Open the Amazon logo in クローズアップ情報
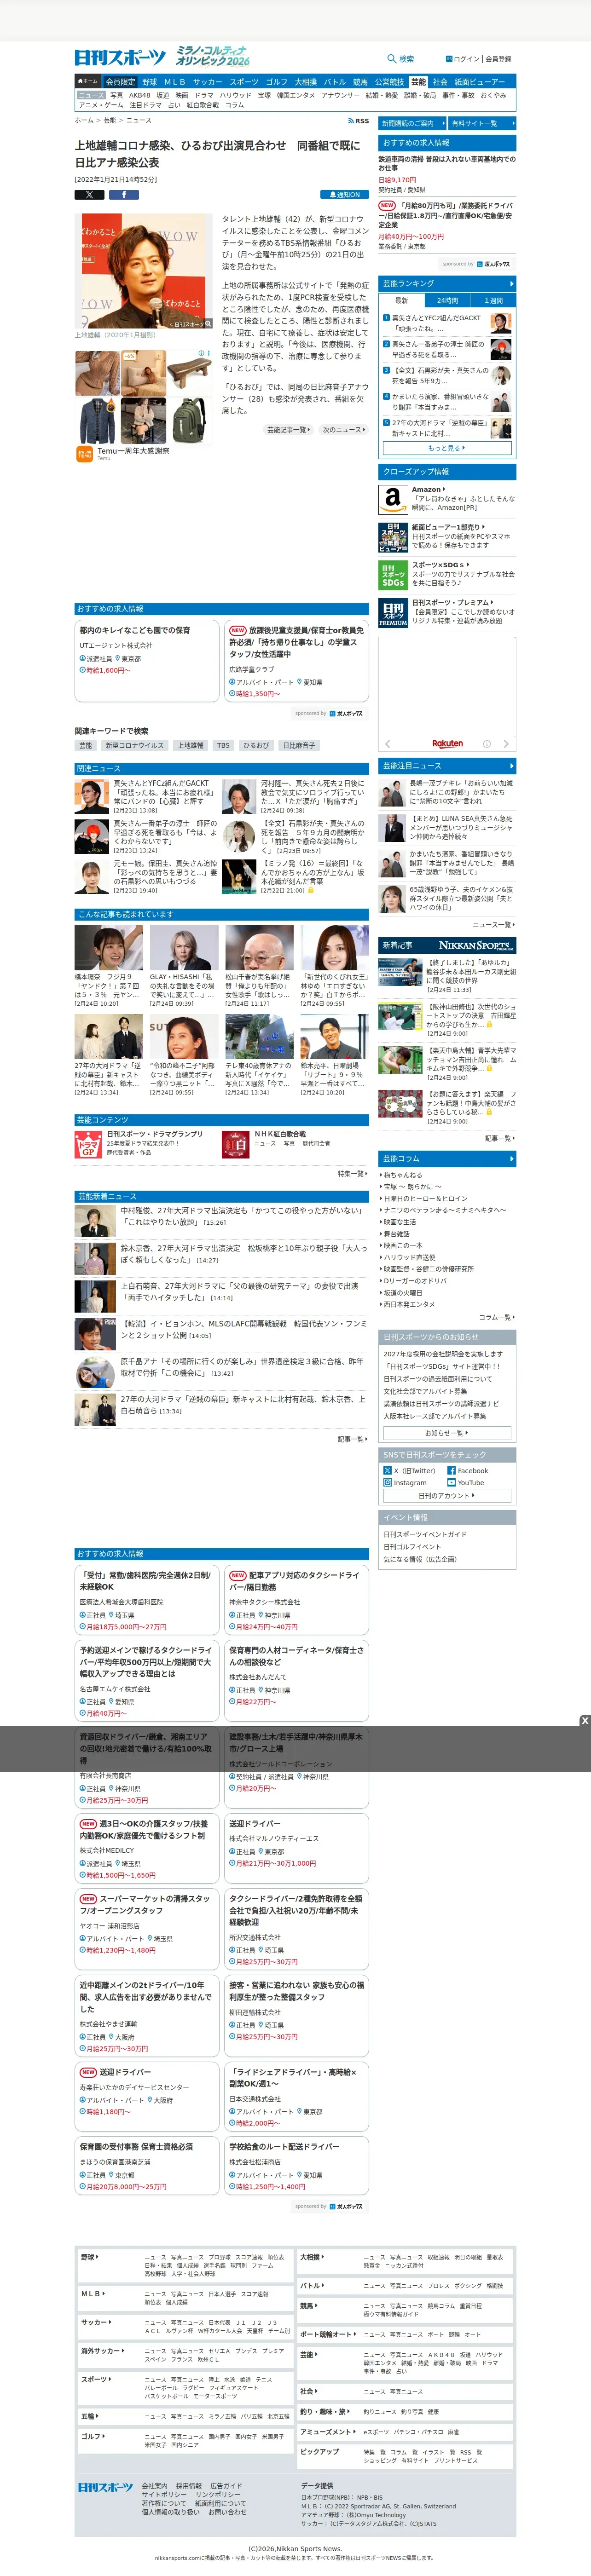Image resolution: width=591 pixels, height=2576 pixels. pyautogui.click(x=392, y=499)
